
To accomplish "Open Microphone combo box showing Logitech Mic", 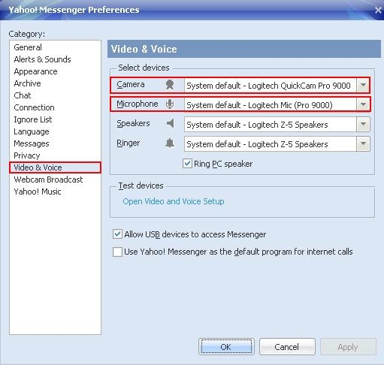I will tap(277, 104).
